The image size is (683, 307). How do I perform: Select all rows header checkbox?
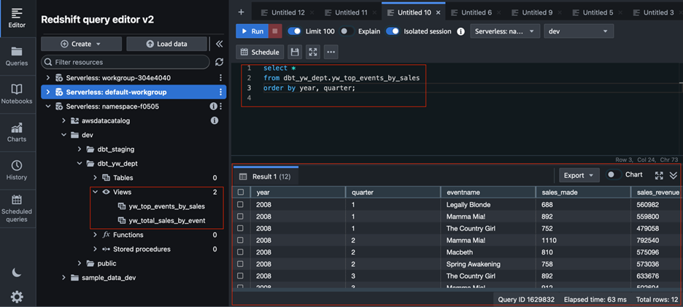pyautogui.click(x=241, y=192)
